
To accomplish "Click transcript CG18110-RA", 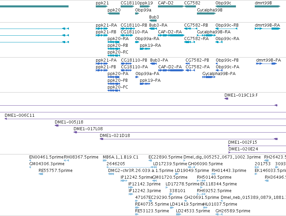I will pos(134,32).
